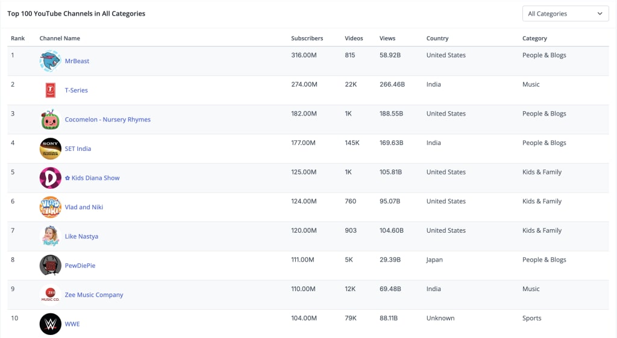This screenshot has height=338, width=617.
Task: Click the Rank column header
Action: (17, 38)
